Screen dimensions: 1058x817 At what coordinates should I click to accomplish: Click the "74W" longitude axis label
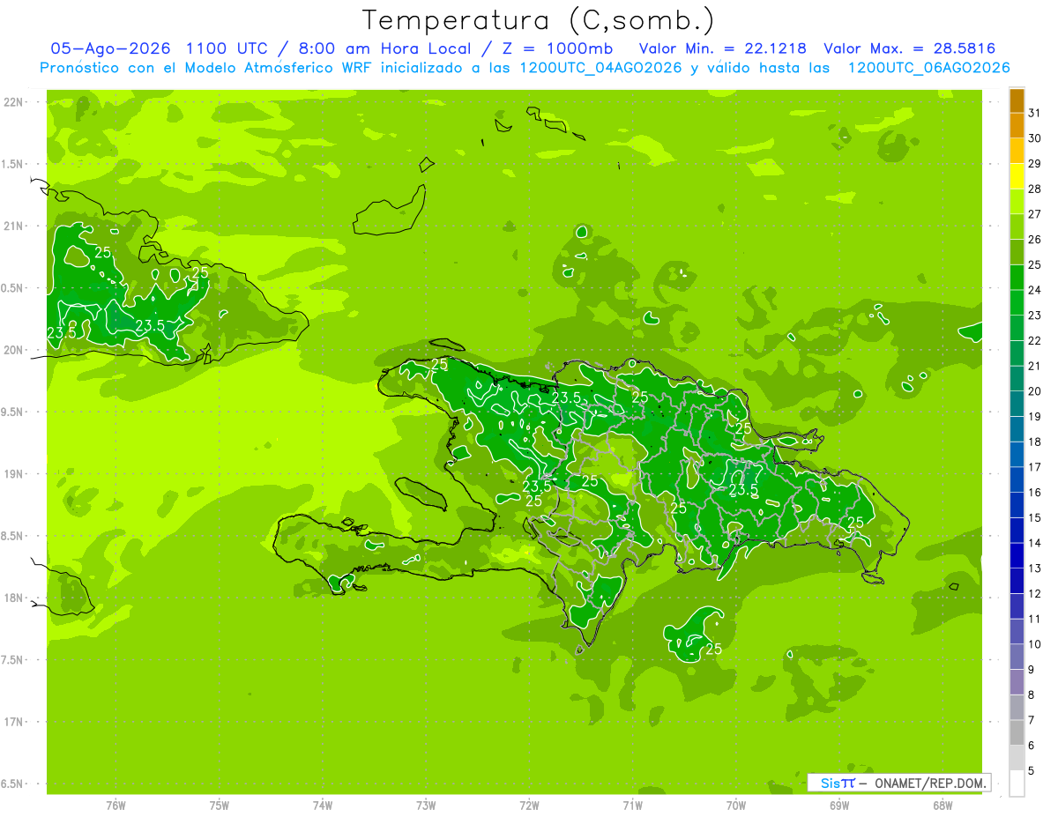[x=323, y=806]
